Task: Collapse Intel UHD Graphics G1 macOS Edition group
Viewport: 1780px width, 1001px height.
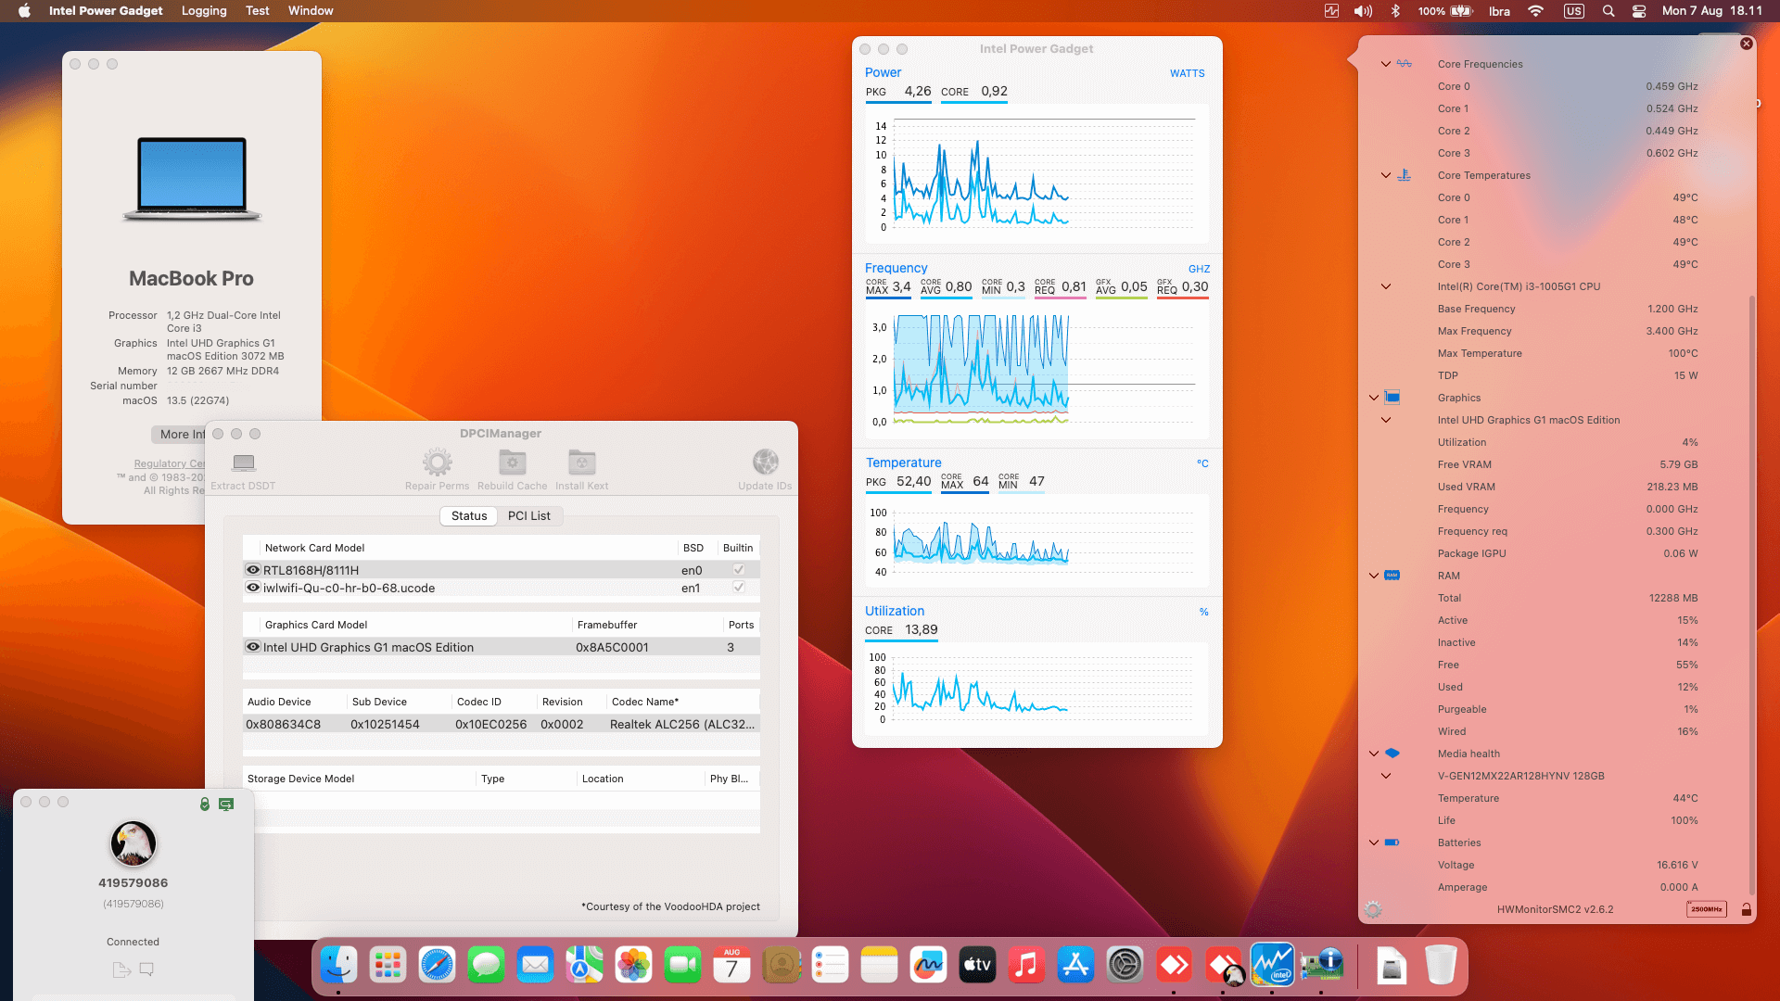Action: [x=1386, y=420]
